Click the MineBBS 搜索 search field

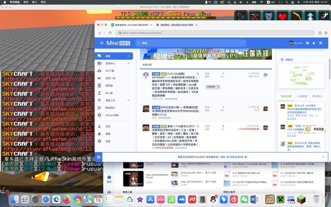click(191, 43)
